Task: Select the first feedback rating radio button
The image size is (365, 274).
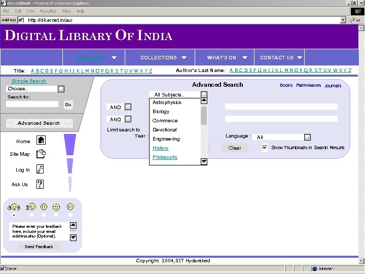Action: [14, 215]
